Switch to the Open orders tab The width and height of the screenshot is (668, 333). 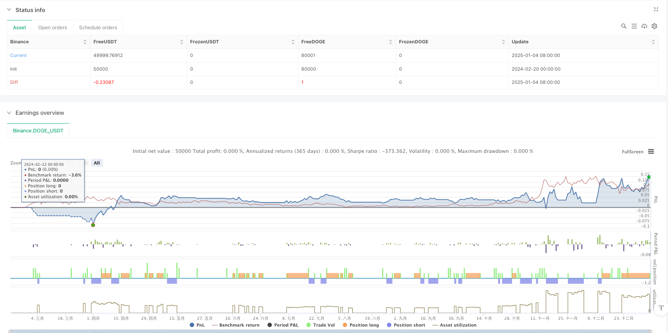tap(52, 28)
